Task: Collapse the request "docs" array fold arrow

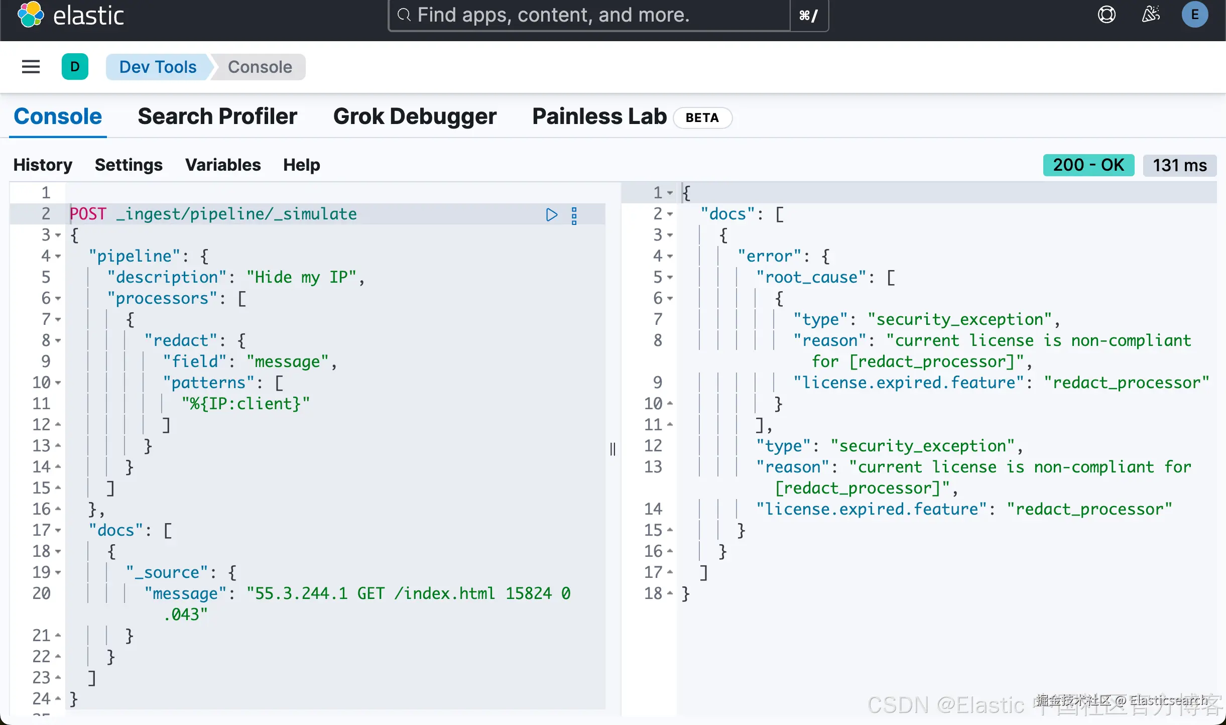Action: [58, 531]
